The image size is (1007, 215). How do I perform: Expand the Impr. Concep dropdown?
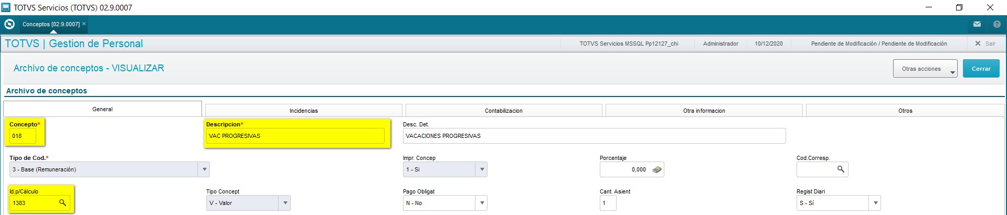pos(482,169)
